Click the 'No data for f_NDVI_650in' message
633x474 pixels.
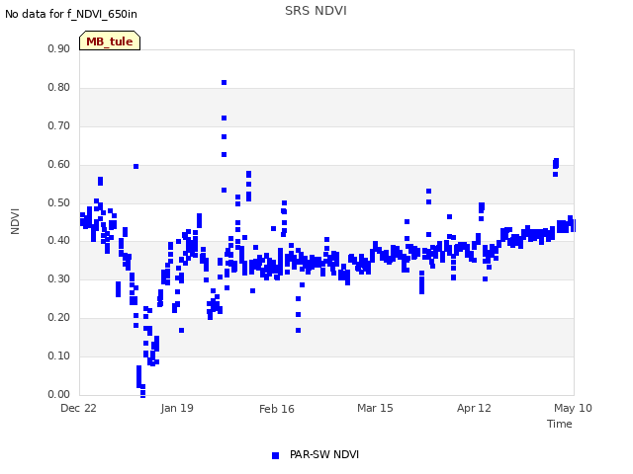(x=71, y=14)
